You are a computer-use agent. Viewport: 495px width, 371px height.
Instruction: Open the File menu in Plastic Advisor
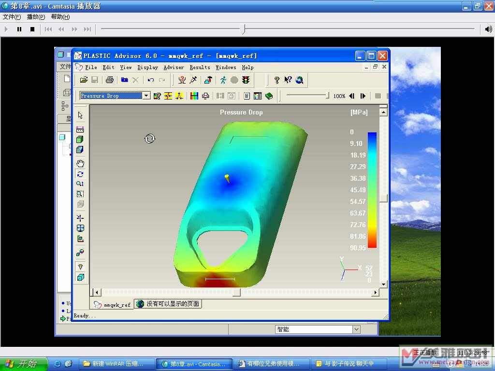click(x=91, y=67)
